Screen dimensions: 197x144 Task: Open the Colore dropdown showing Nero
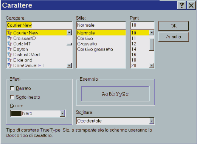tap(62, 113)
